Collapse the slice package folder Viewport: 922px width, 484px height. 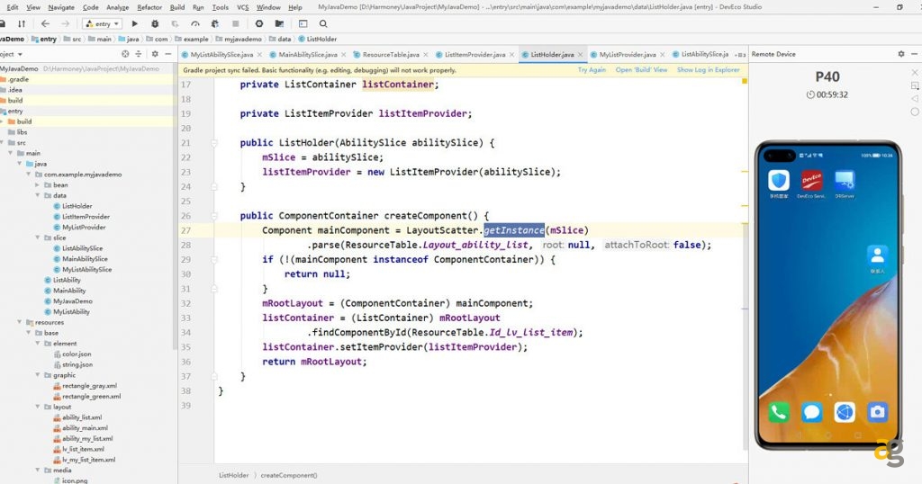pos(37,238)
